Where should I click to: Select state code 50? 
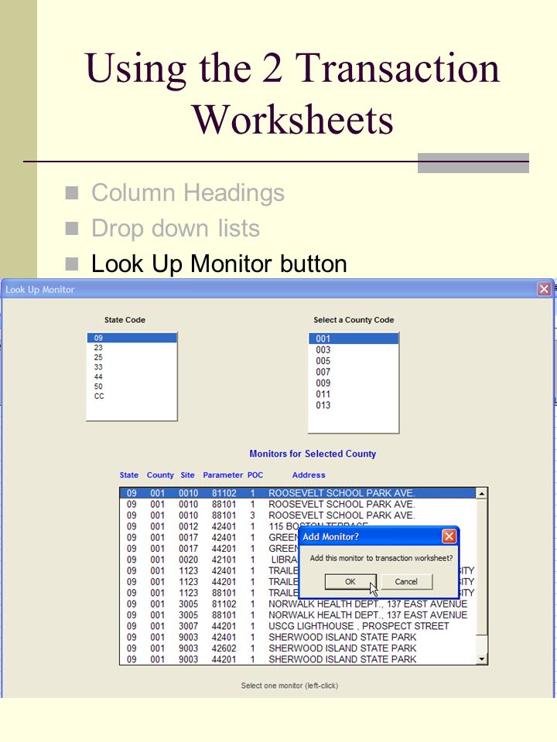[x=132, y=386]
